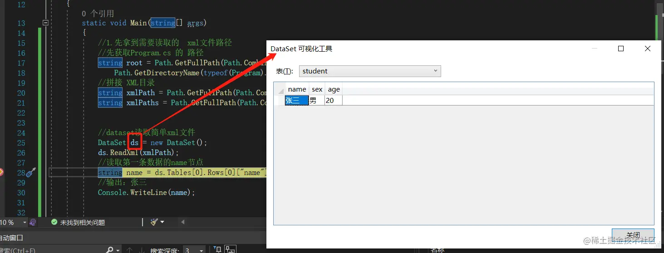Maximize the DataSet 可视化工具 window
Viewport: 664px width, 253px height.
tap(621, 49)
